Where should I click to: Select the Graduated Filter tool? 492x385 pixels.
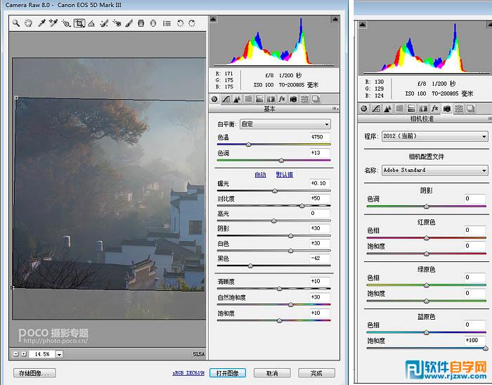(141, 23)
